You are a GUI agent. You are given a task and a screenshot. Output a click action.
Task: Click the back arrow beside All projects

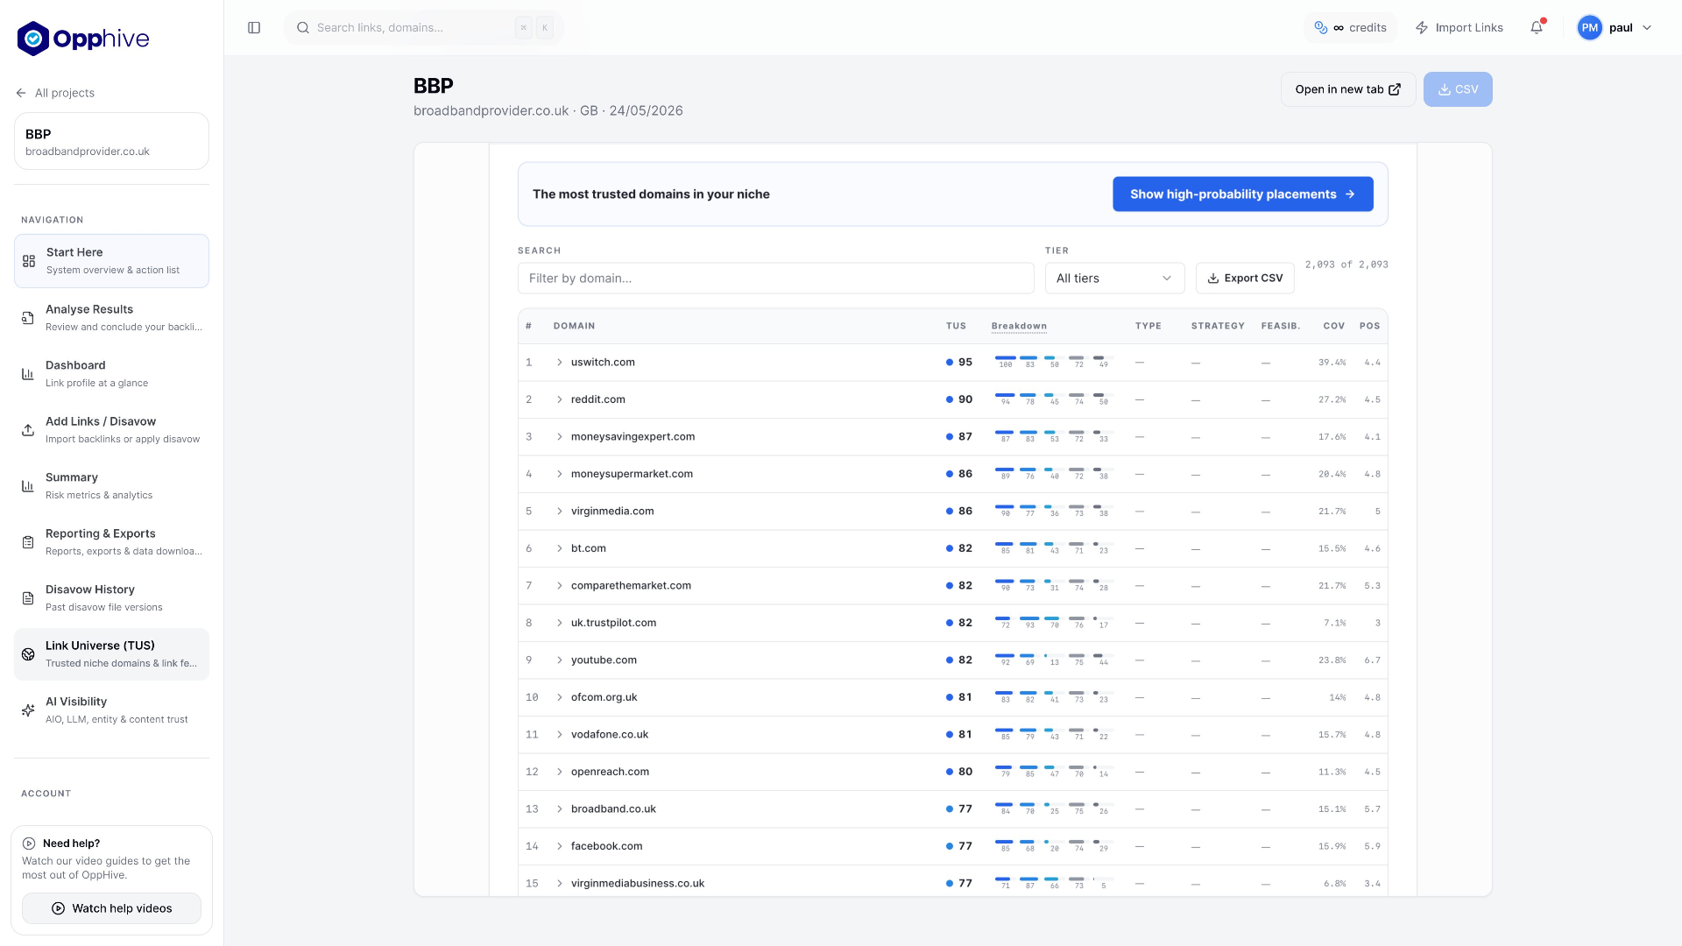[x=21, y=93]
